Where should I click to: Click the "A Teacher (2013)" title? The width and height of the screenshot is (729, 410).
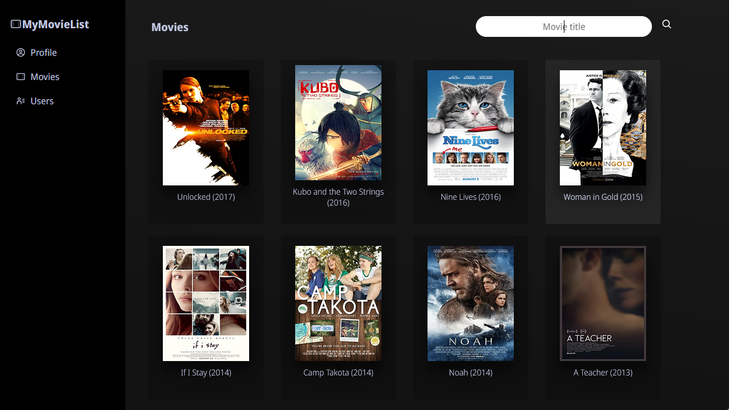click(603, 373)
